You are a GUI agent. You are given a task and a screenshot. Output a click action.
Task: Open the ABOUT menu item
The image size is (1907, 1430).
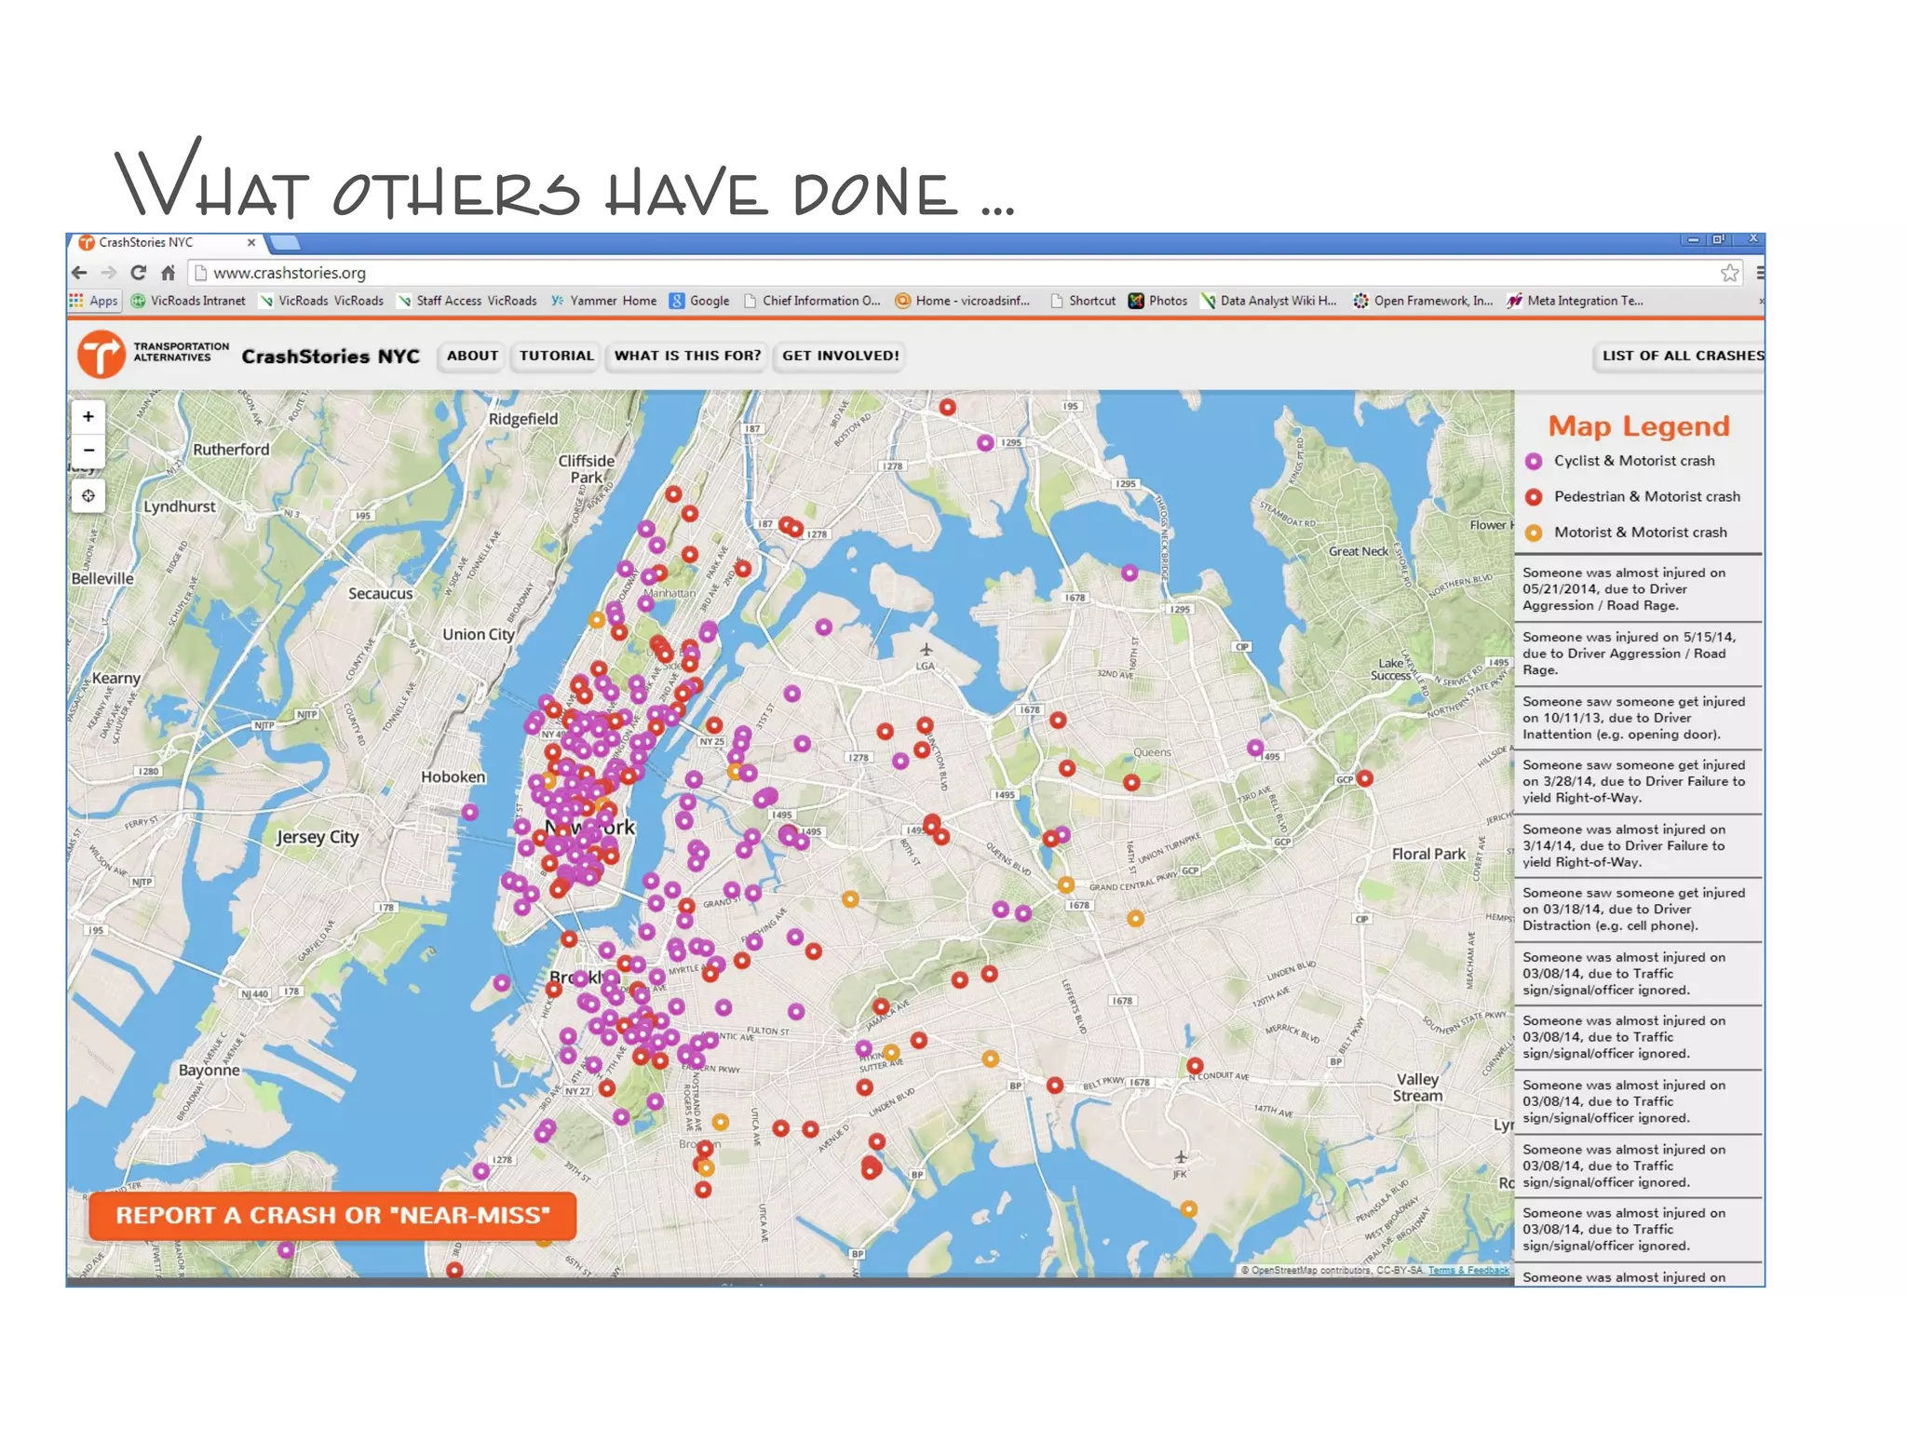pos(472,356)
